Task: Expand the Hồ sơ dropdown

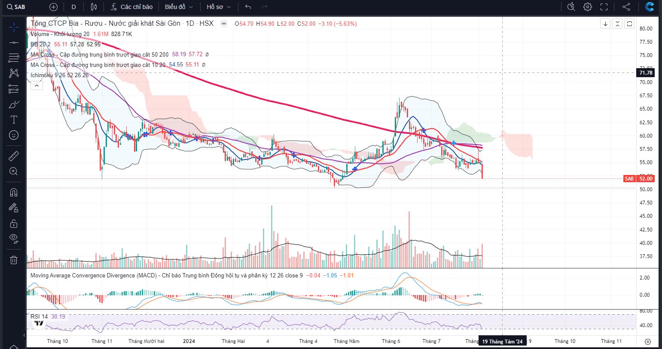Action: pyautogui.click(x=219, y=7)
